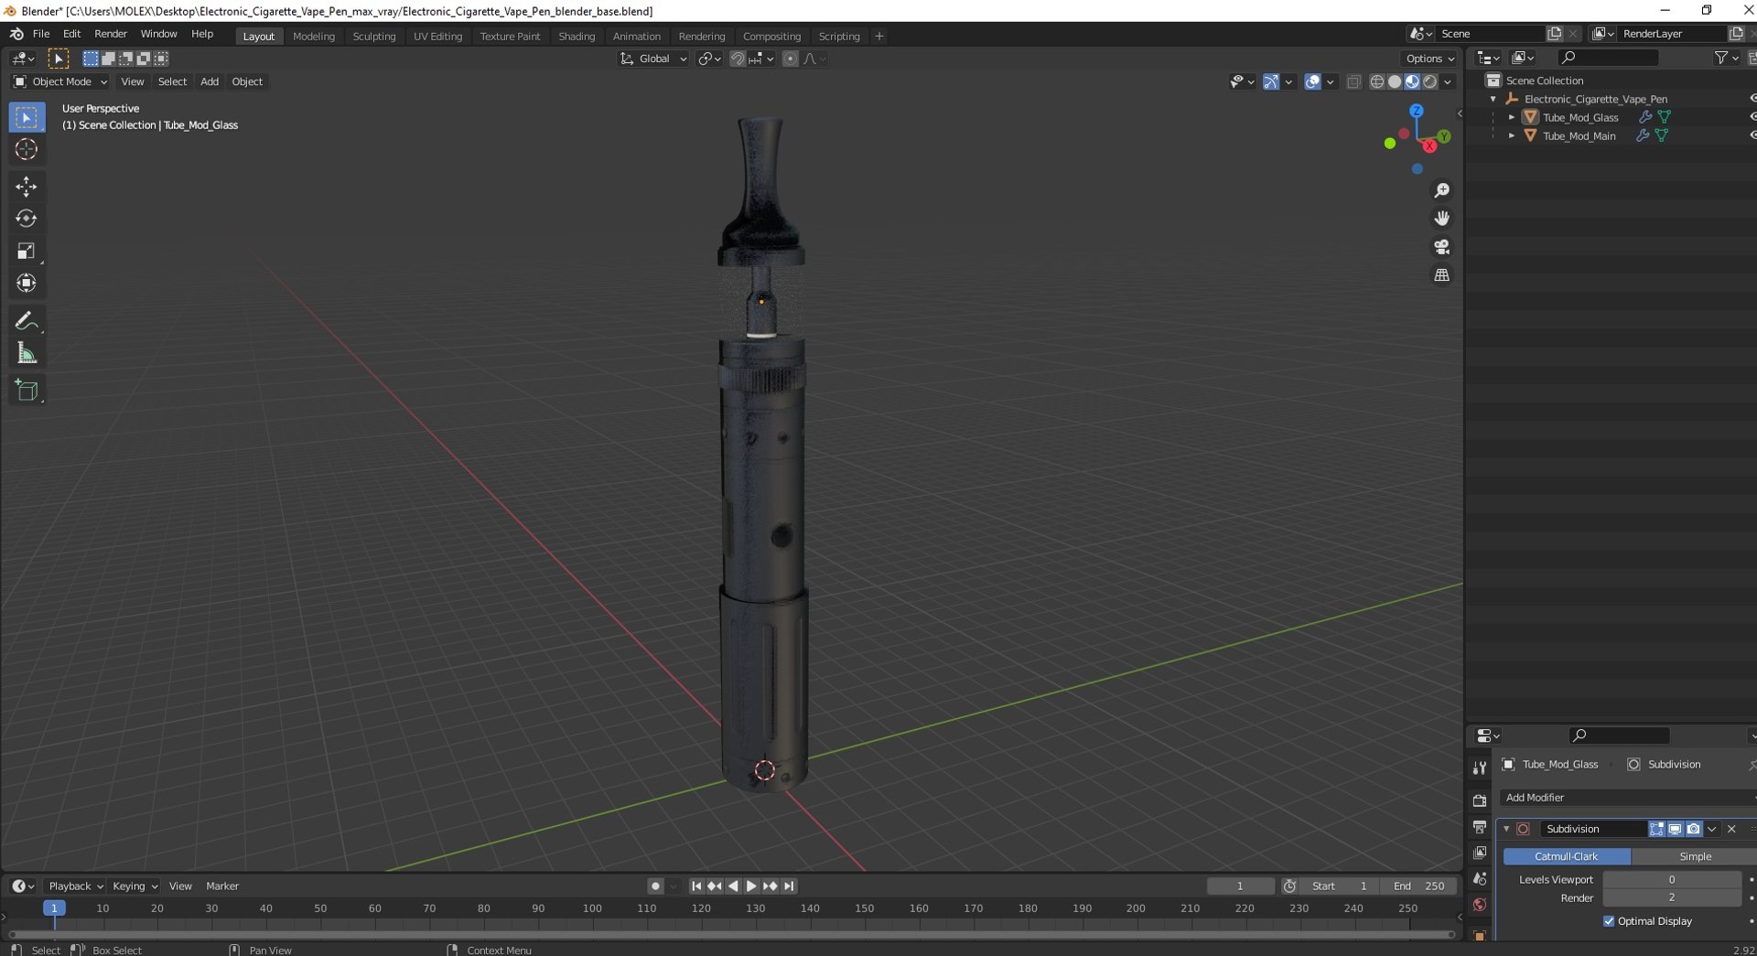1757x956 pixels.
Task: Switch to the Shading workspace tab
Action: tap(577, 37)
